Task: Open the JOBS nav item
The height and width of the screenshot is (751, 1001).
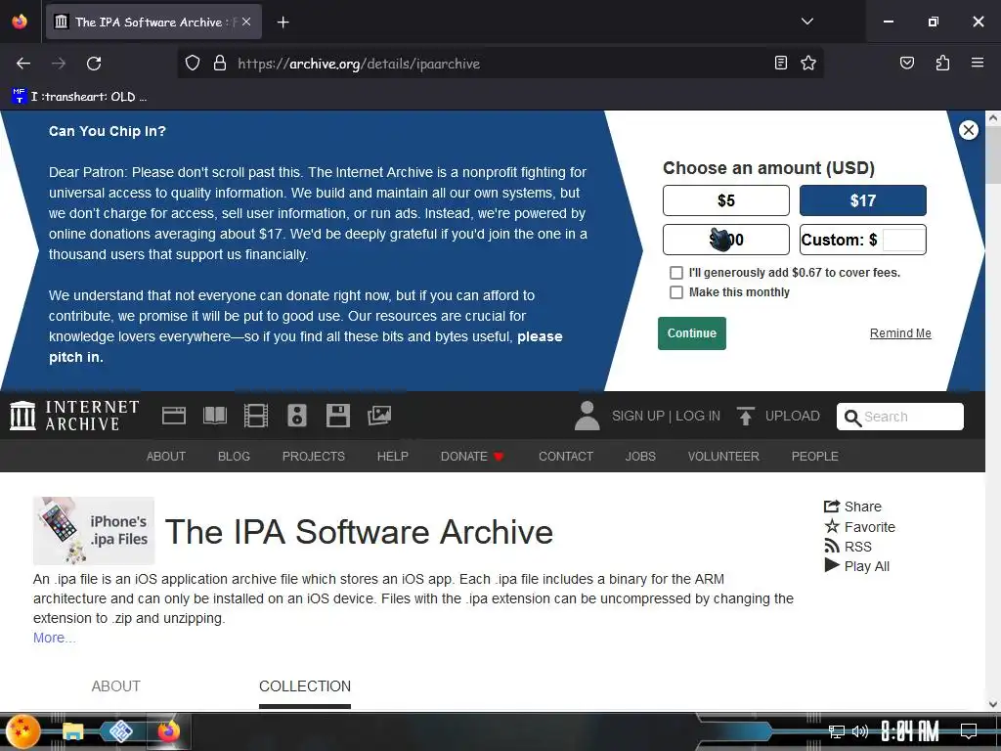Action: coord(640,457)
